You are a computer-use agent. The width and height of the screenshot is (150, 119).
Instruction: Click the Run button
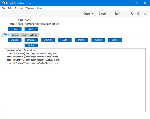pyautogui.click(x=15, y=29)
